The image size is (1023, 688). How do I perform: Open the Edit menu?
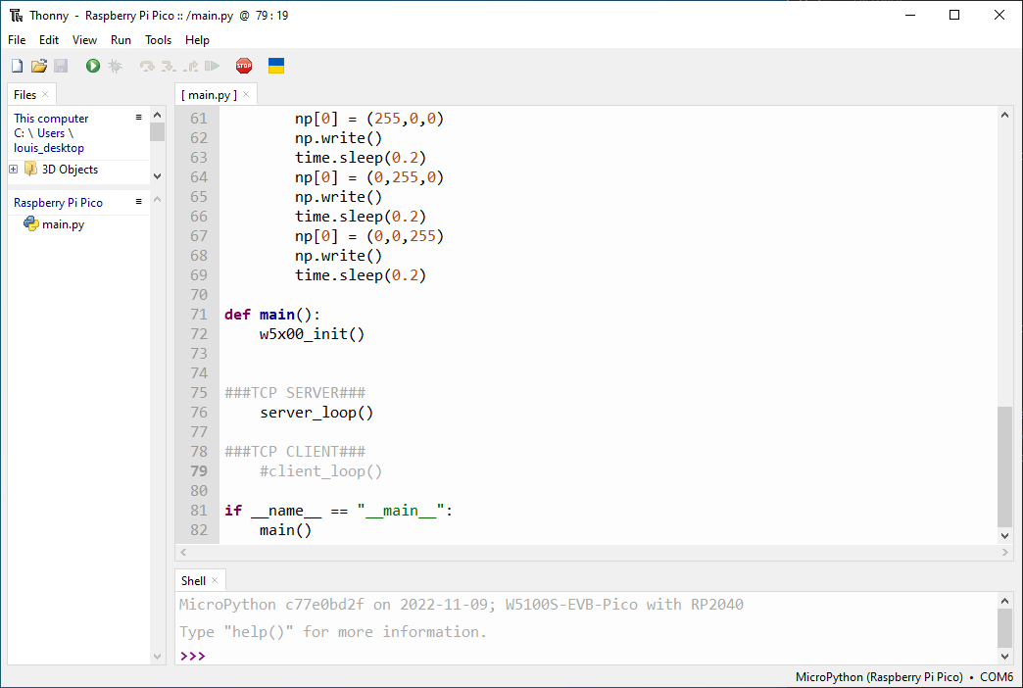click(x=49, y=40)
